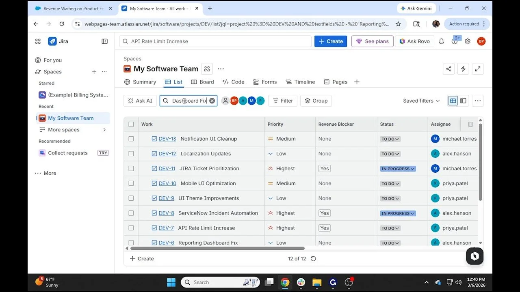This screenshot has width=520, height=292.
Task: Check the DEV-8 row checkbox
Action: pyautogui.click(x=131, y=213)
